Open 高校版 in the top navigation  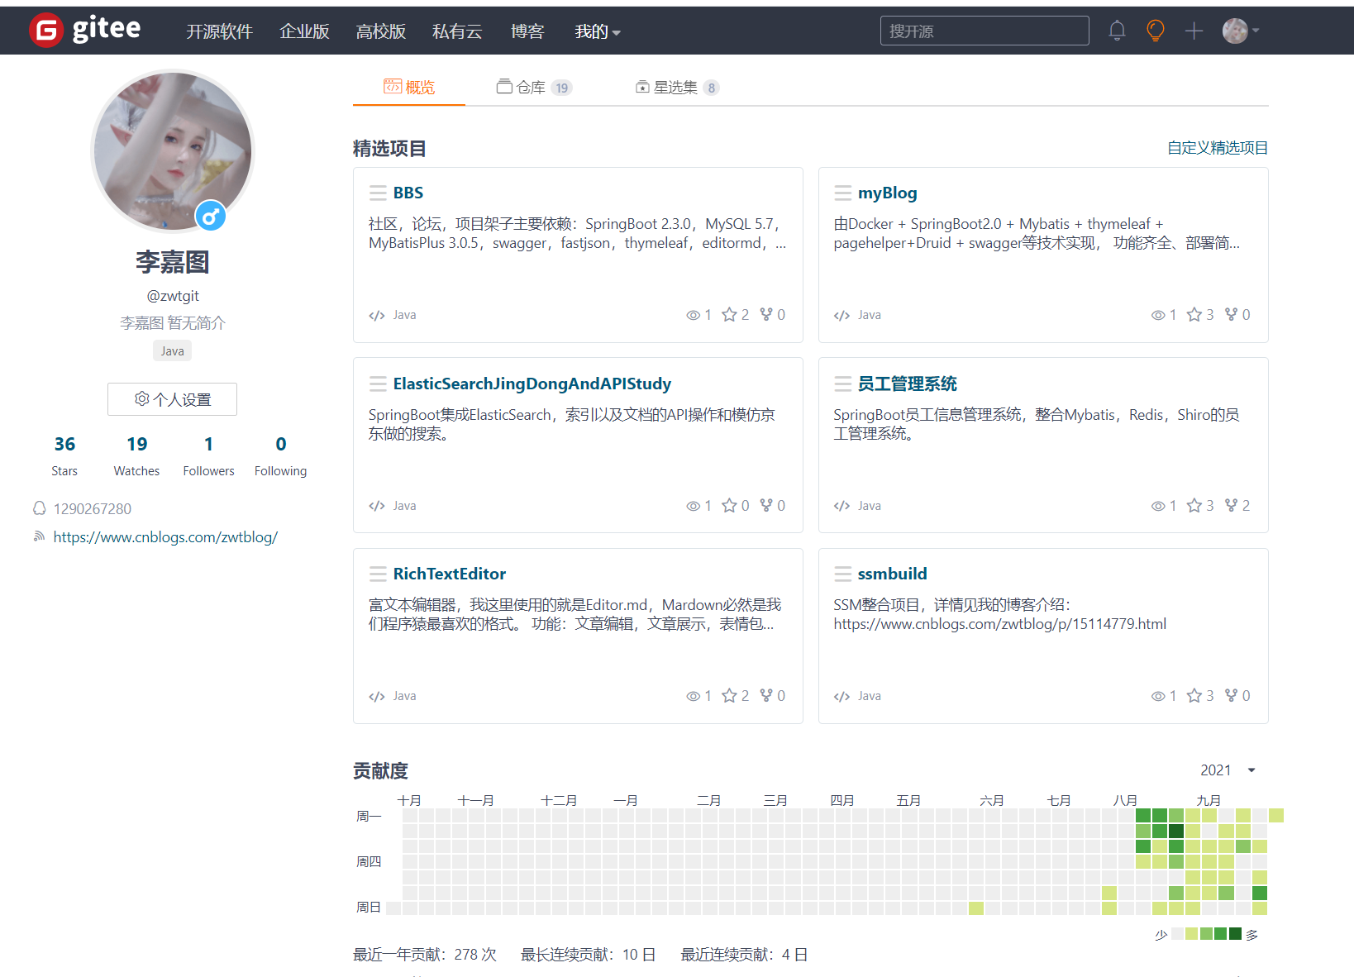point(380,31)
